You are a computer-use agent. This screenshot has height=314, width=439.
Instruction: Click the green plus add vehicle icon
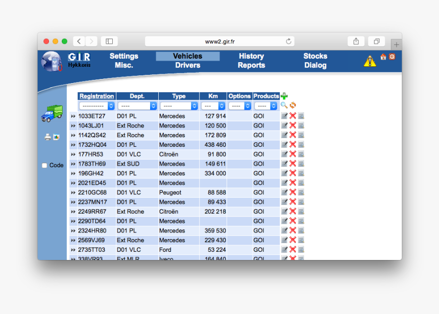[x=284, y=96]
